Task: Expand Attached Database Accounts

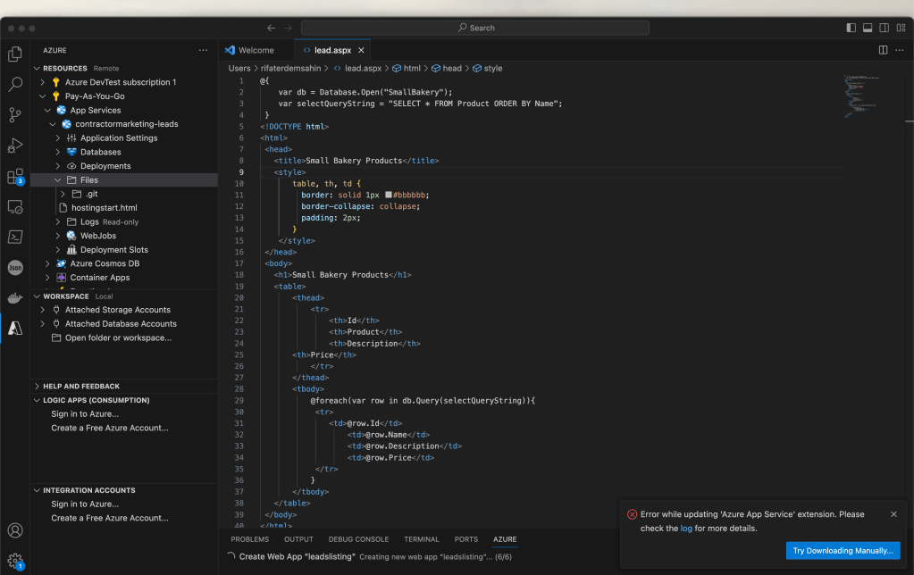Action: (x=42, y=324)
